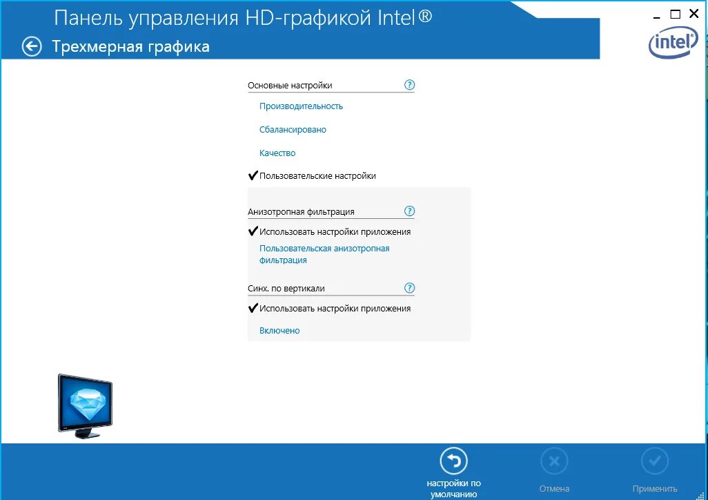Click the diamond monitor preview image

pos(86,406)
